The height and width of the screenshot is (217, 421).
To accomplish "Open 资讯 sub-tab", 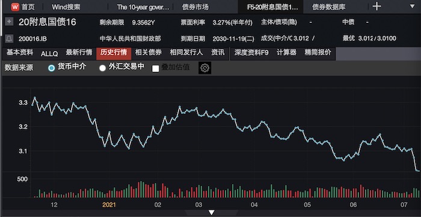I will click(x=218, y=52).
